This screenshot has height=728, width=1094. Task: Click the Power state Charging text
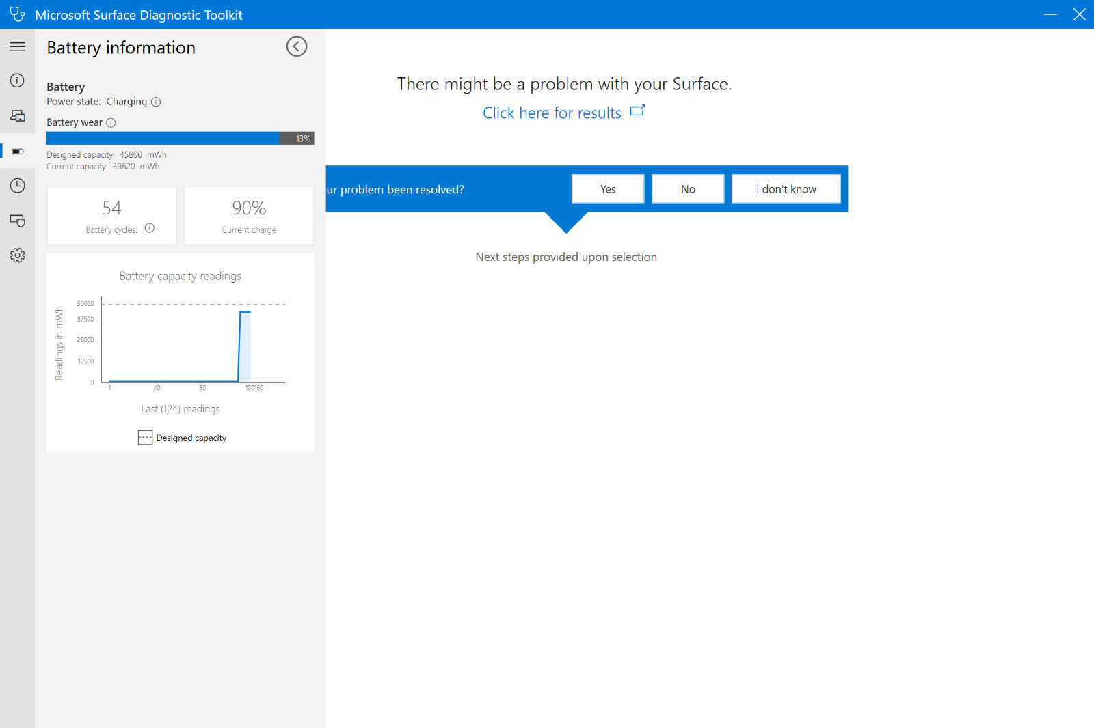[97, 102]
